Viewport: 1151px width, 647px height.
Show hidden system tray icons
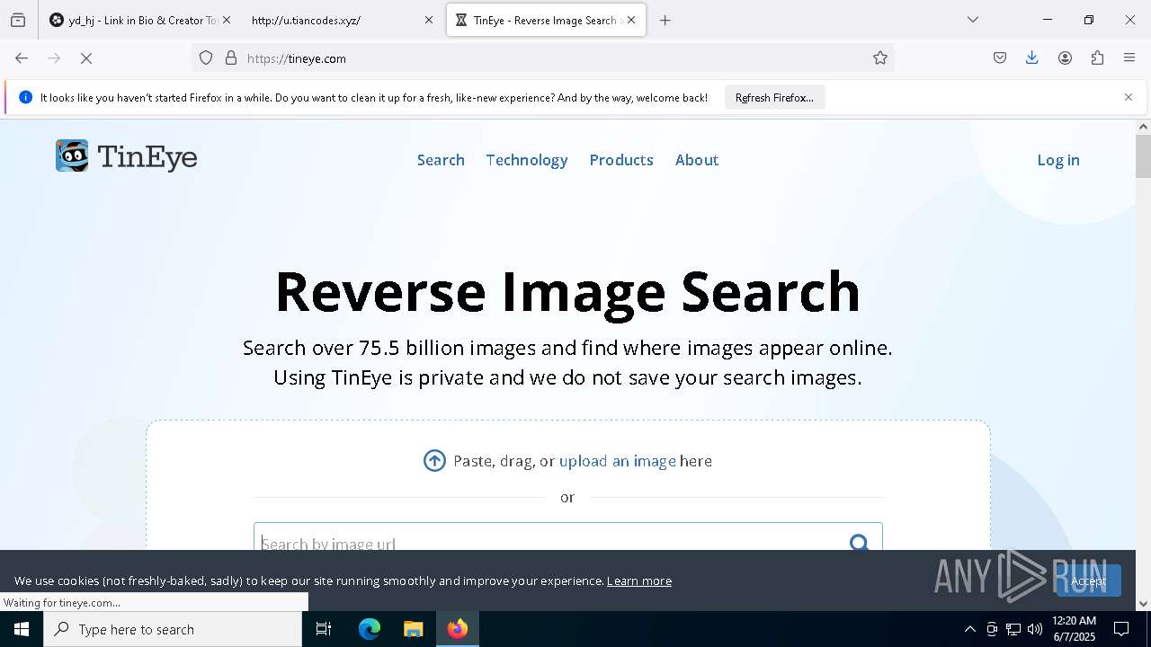(x=969, y=629)
